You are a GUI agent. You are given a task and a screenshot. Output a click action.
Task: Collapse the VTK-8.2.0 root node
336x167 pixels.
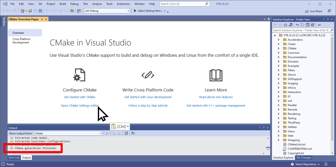275,35
